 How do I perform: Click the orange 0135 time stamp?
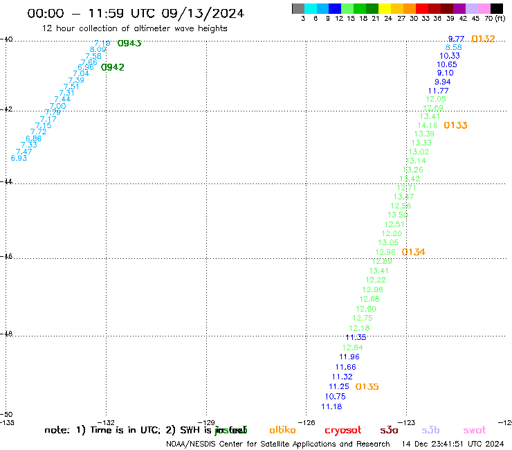click(367, 386)
